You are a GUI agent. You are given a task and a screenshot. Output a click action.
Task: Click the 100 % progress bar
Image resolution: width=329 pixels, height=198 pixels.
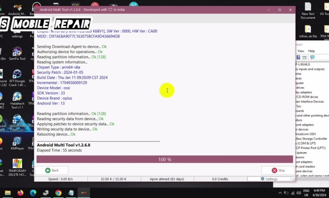[164, 159]
